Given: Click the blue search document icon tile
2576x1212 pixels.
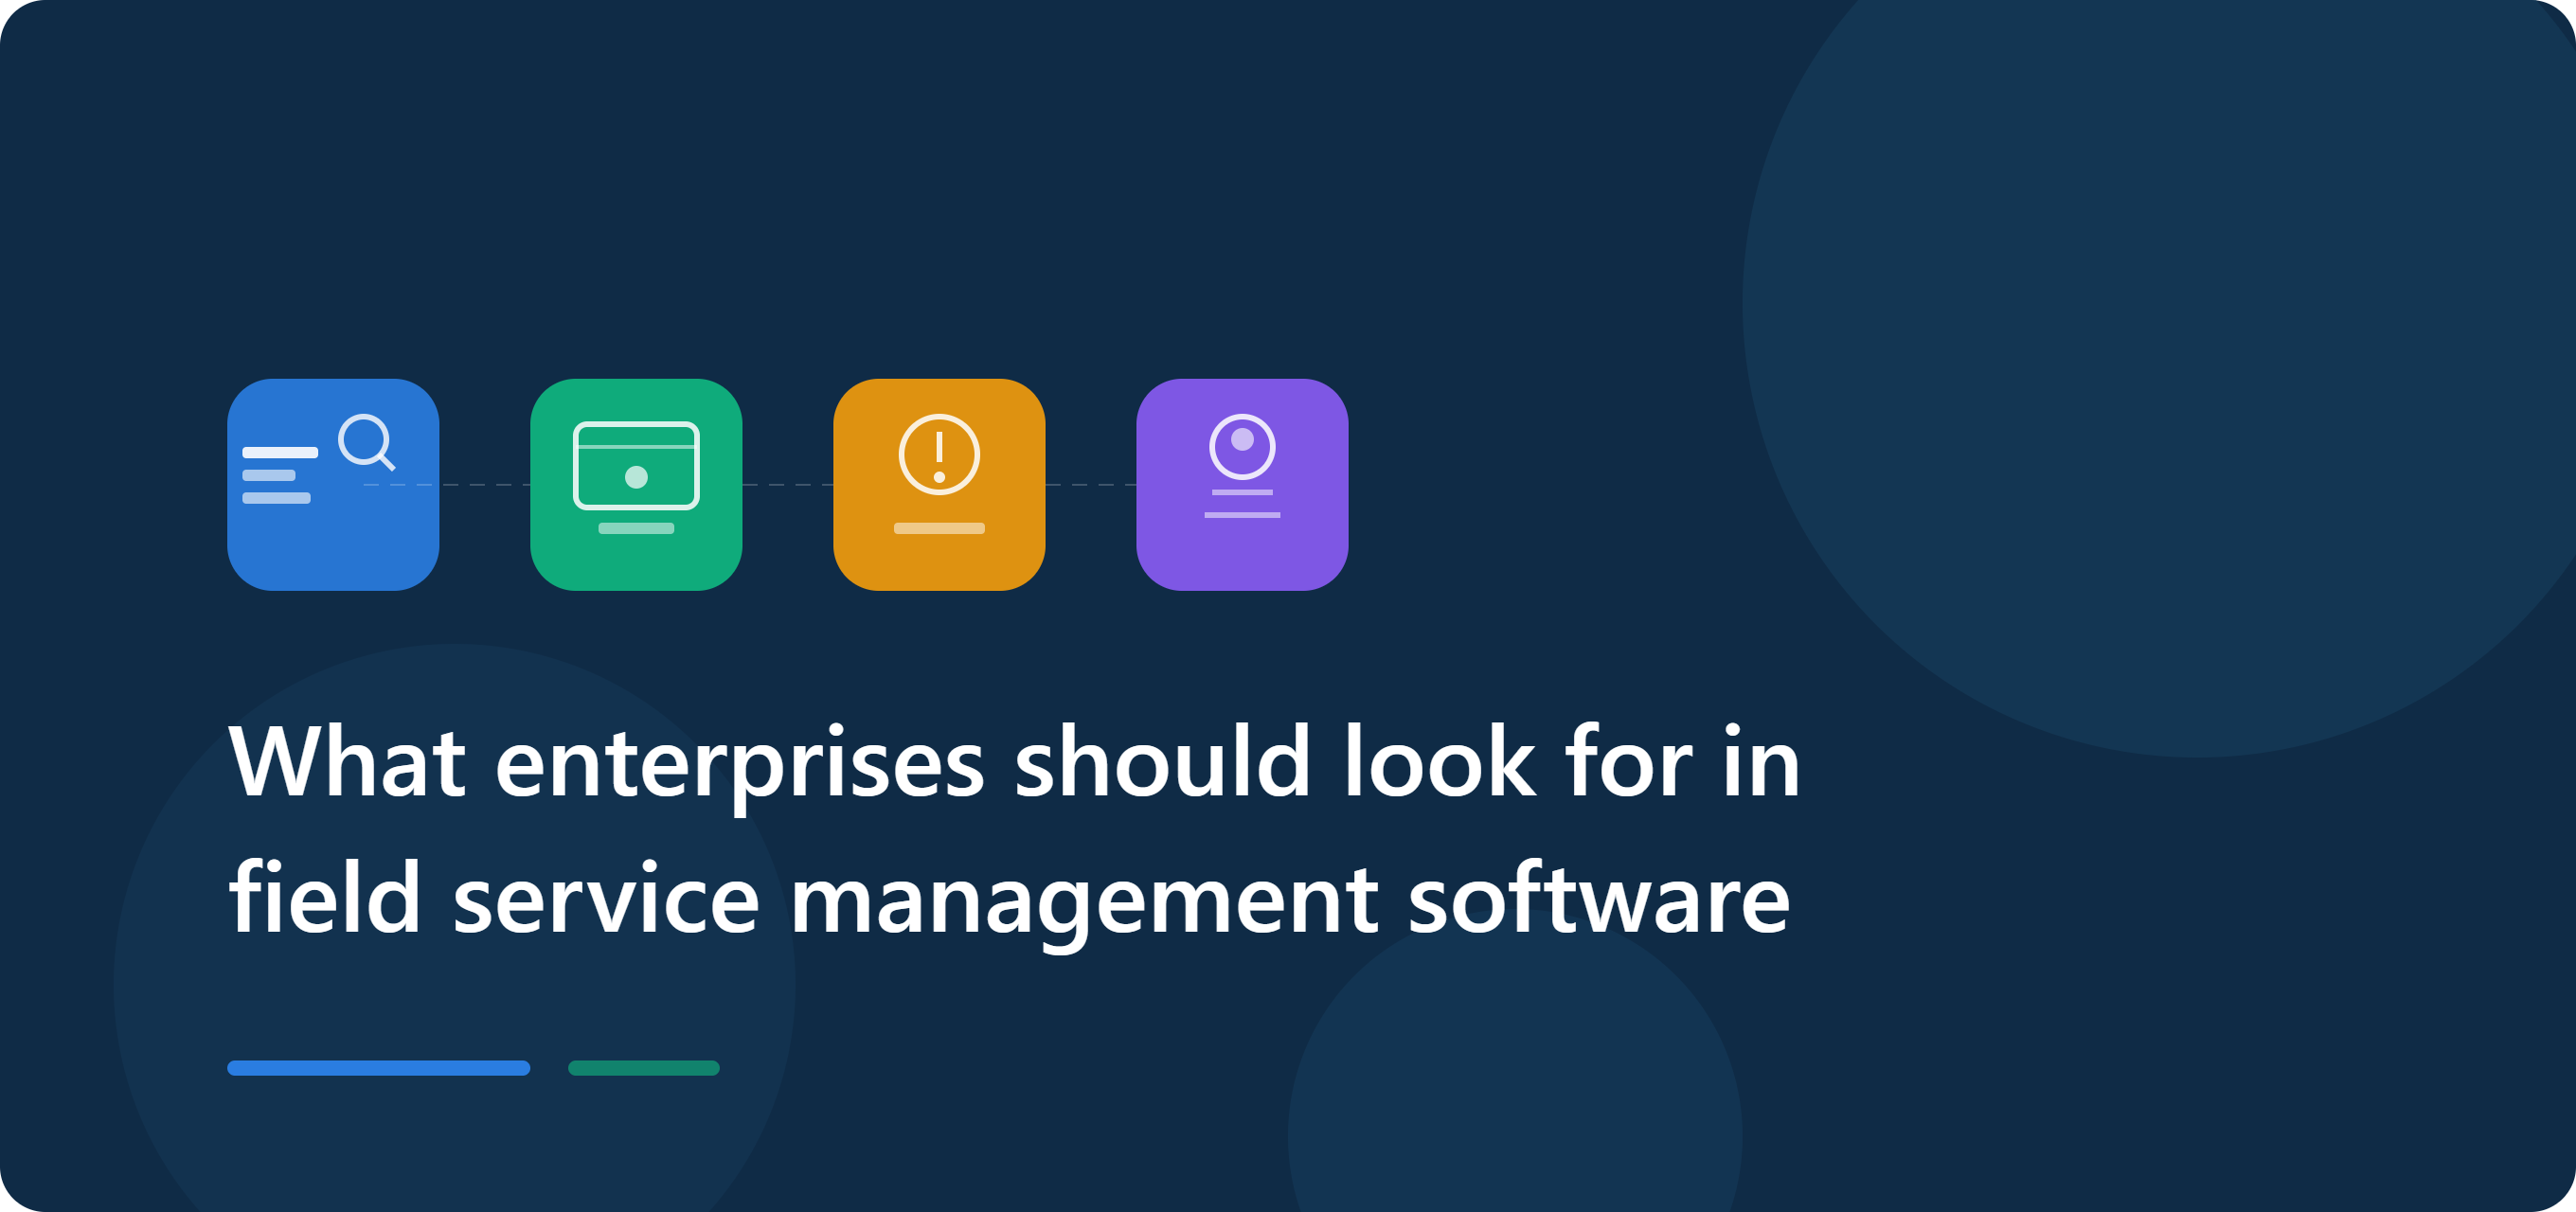Looking at the screenshot, I should (x=333, y=485).
